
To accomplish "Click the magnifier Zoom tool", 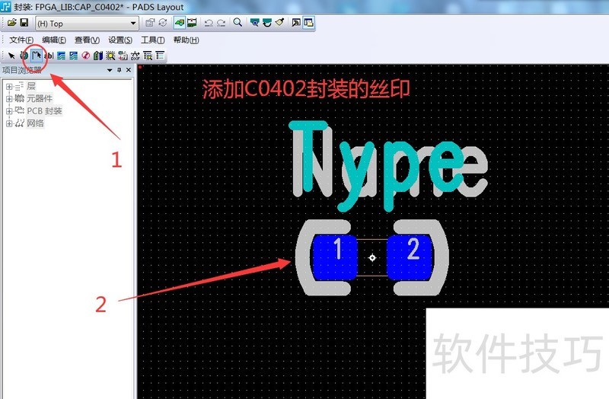I will 238,23.
